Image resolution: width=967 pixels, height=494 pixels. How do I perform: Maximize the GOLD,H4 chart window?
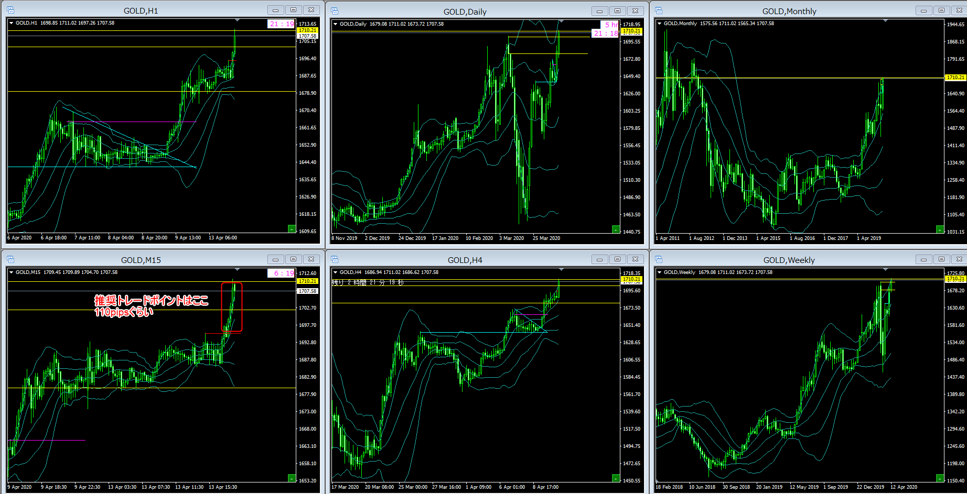pyautogui.click(x=617, y=259)
